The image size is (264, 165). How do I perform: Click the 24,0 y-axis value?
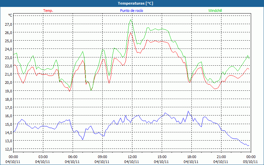(9, 49)
